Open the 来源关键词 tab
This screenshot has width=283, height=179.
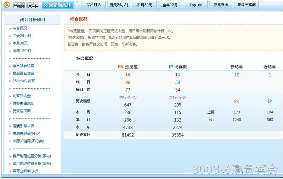[x=246, y=5]
